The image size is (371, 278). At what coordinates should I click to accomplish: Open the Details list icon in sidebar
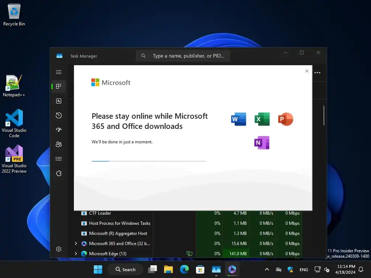(59, 159)
